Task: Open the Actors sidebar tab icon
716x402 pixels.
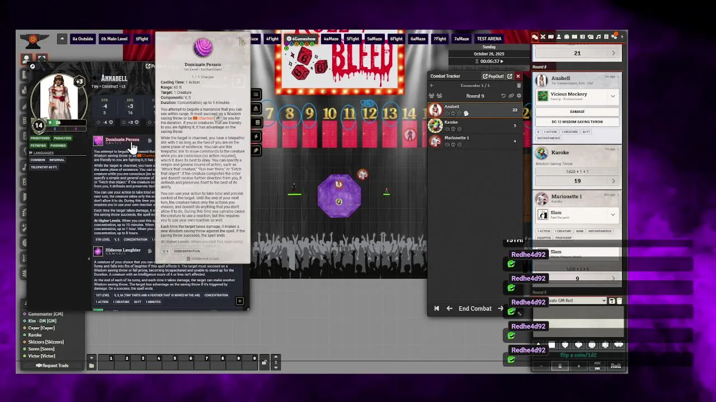Action: tap(559, 37)
